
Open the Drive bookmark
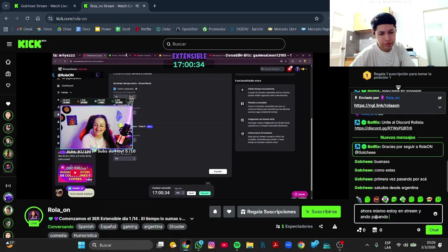(64, 29)
